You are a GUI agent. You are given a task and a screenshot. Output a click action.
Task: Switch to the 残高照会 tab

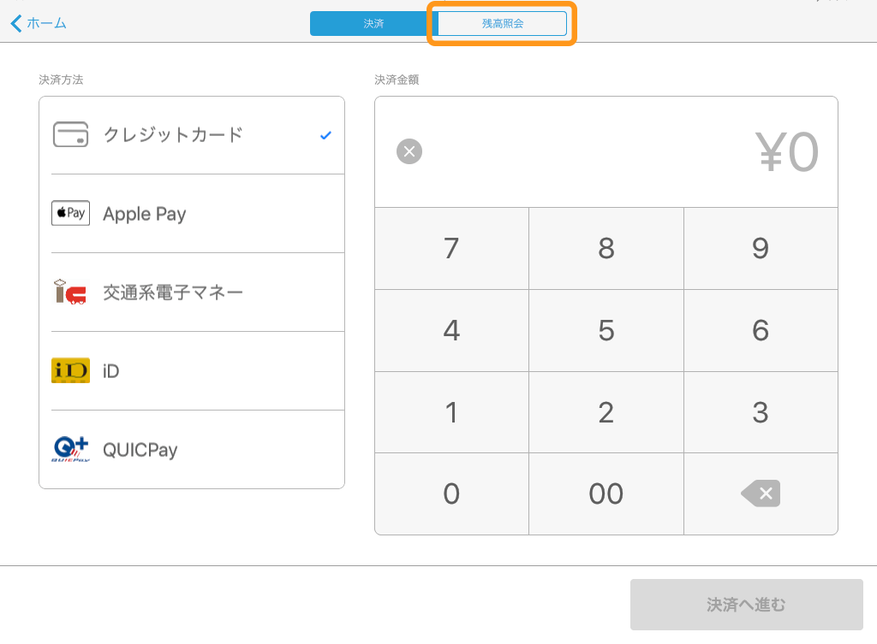pos(502,23)
